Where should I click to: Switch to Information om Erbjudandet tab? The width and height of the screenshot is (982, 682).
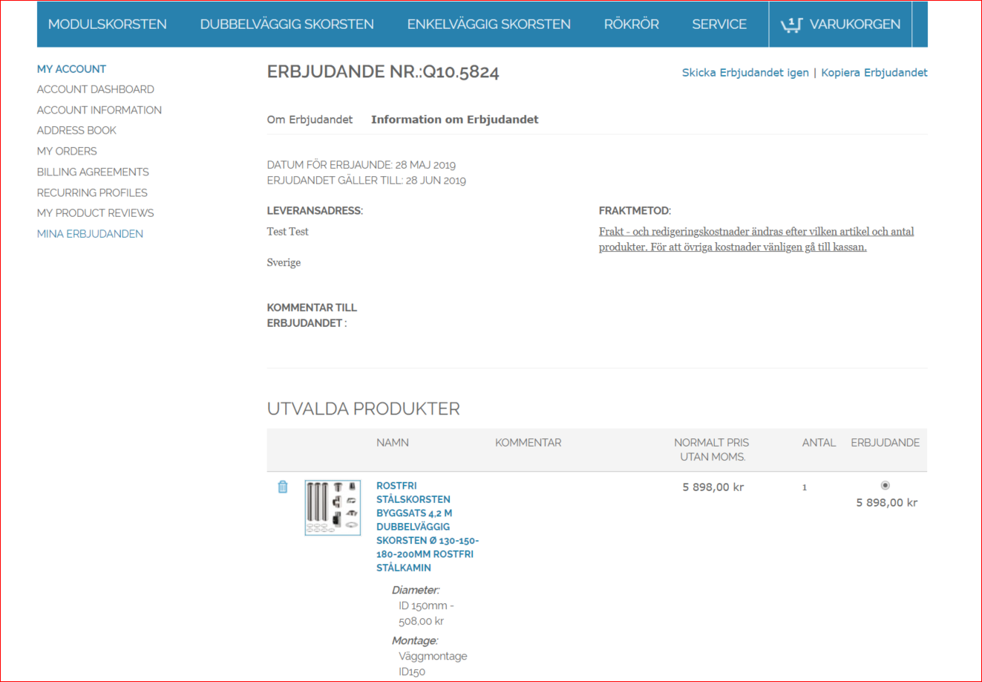point(455,120)
